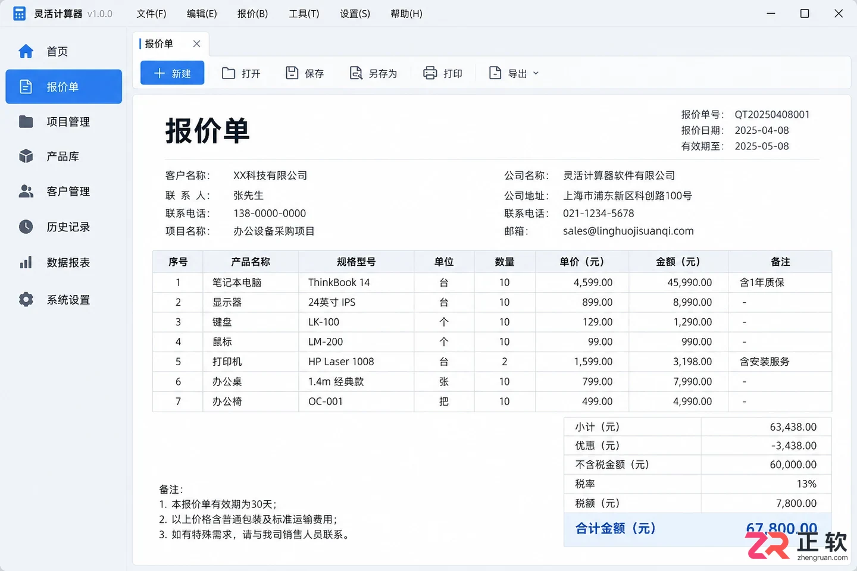Close the 报价单 tab
The width and height of the screenshot is (857, 571).
196,43
